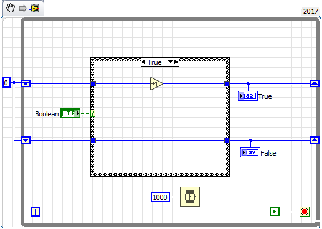Image resolution: width=322 pixels, height=229 pixels.
Task: Click lower right shift register up arrow
Action: pos(315,140)
